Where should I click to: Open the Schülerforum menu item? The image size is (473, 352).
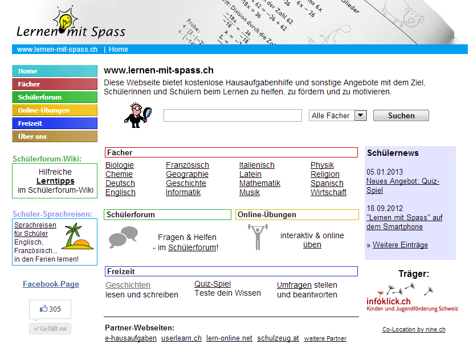(x=55, y=97)
